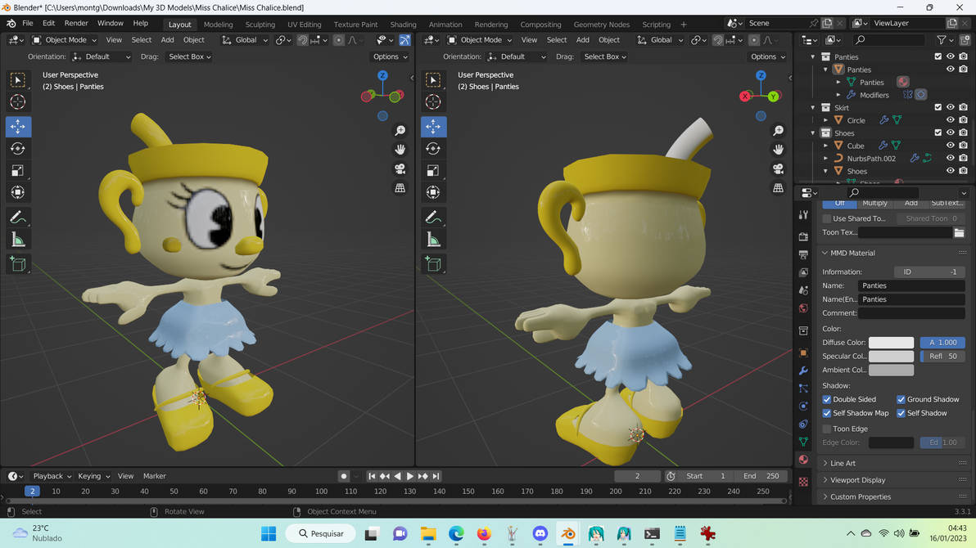Click the Blender logo menu icon
This screenshot has width=976, height=548.
(x=11, y=23)
